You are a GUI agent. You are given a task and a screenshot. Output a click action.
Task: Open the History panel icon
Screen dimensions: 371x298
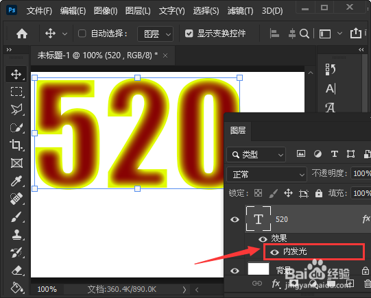point(331,69)
